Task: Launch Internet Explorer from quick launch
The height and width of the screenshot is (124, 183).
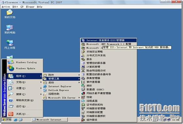Action: pos(15,120)
